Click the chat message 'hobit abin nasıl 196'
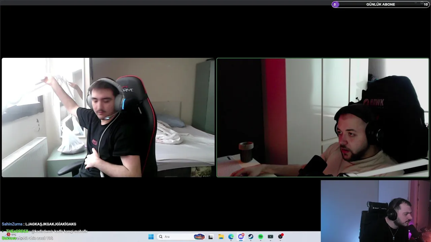The image size is (431, 242). pyautogui.click(x=36, y=238)
